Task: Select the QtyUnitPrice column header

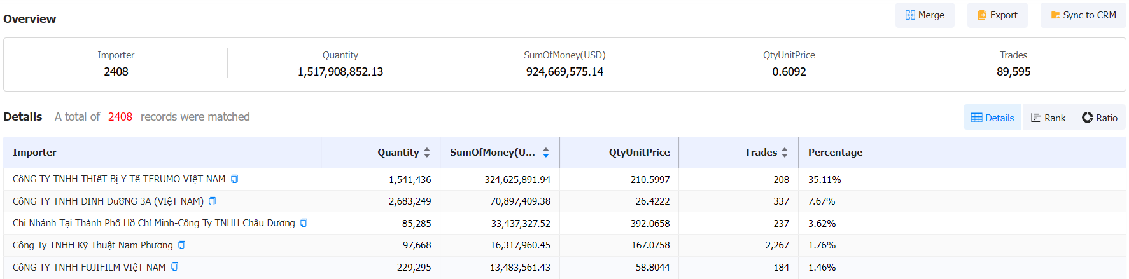Action: (639, 153)
